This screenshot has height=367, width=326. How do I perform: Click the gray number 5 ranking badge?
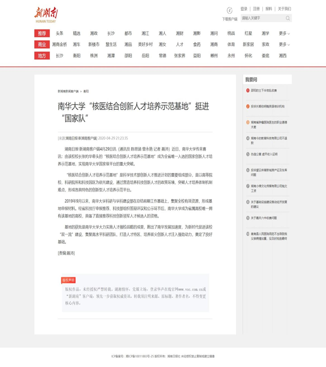coord(247,154)
